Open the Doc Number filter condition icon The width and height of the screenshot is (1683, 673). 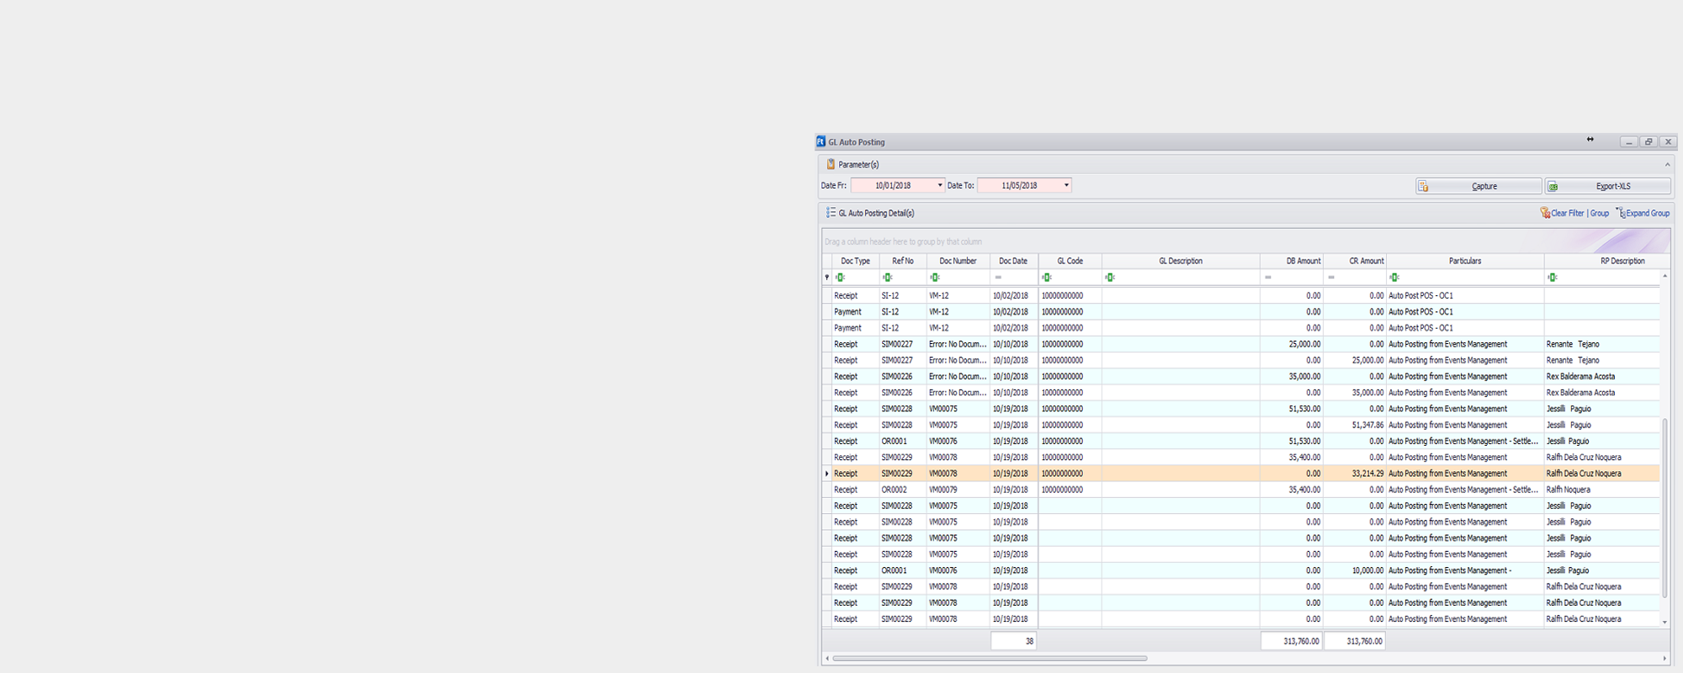934,277
